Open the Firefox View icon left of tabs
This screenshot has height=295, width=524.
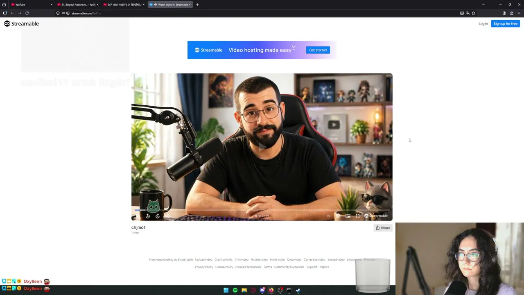tap(4, 5)
